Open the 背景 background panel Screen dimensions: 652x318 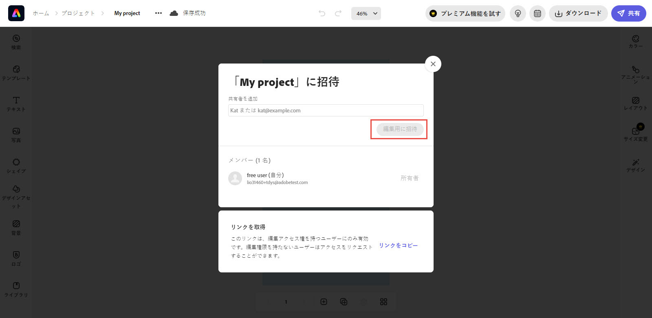tap(16, 228)
